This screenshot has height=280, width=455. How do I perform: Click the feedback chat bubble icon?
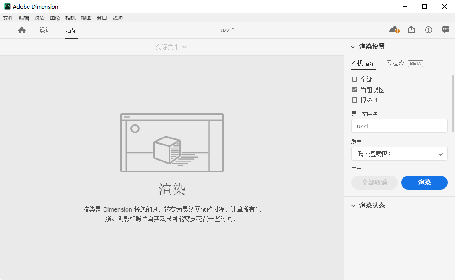pyautogui.click(x=445, y=29)
